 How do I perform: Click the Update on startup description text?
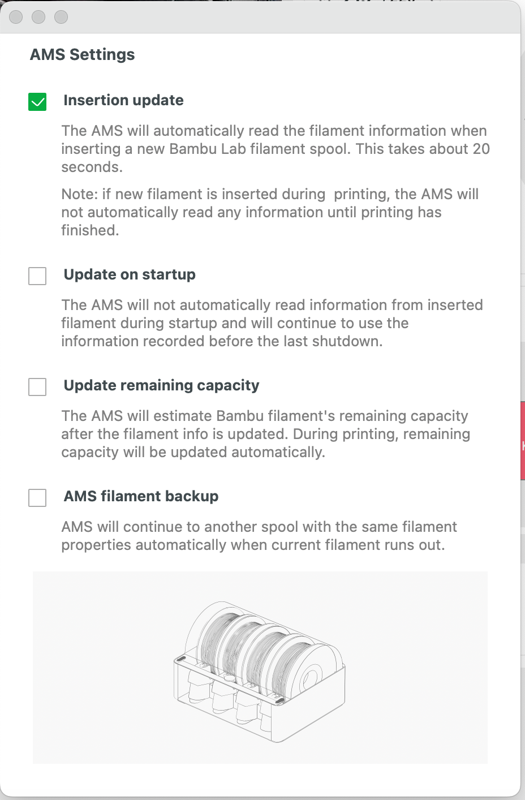point(272,323)
